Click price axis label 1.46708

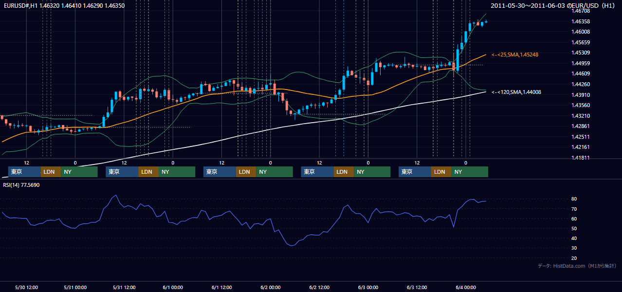(581, 11)
